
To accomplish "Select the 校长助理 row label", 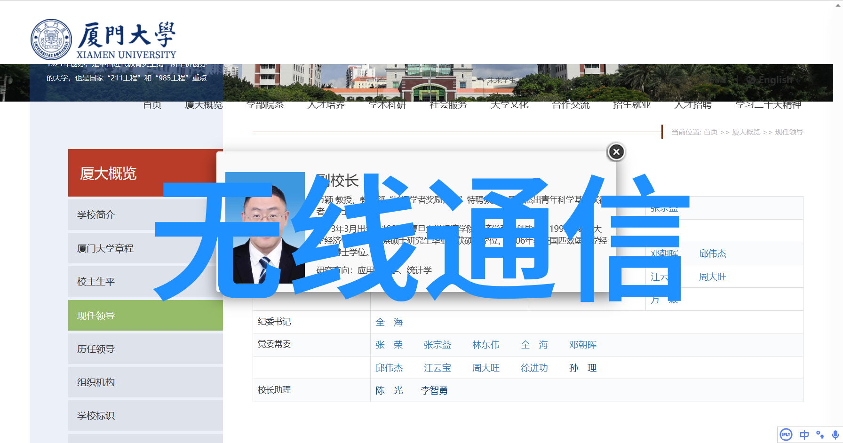I will tap(274, 390).
